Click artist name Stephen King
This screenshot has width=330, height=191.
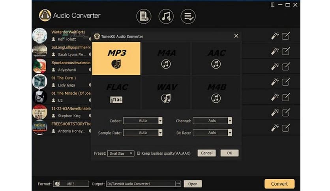(x=69, y=116)
